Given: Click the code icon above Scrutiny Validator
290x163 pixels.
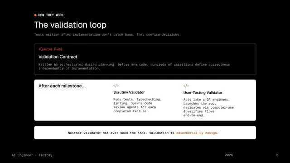Looking at the screenshot, I should [x=116, y=86].
